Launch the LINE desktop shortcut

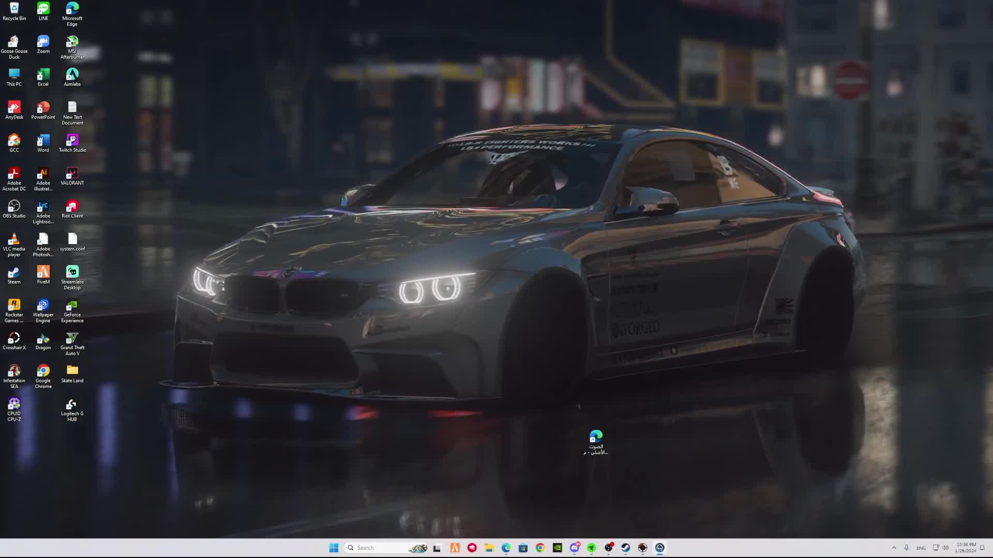[x=43, y=12]
